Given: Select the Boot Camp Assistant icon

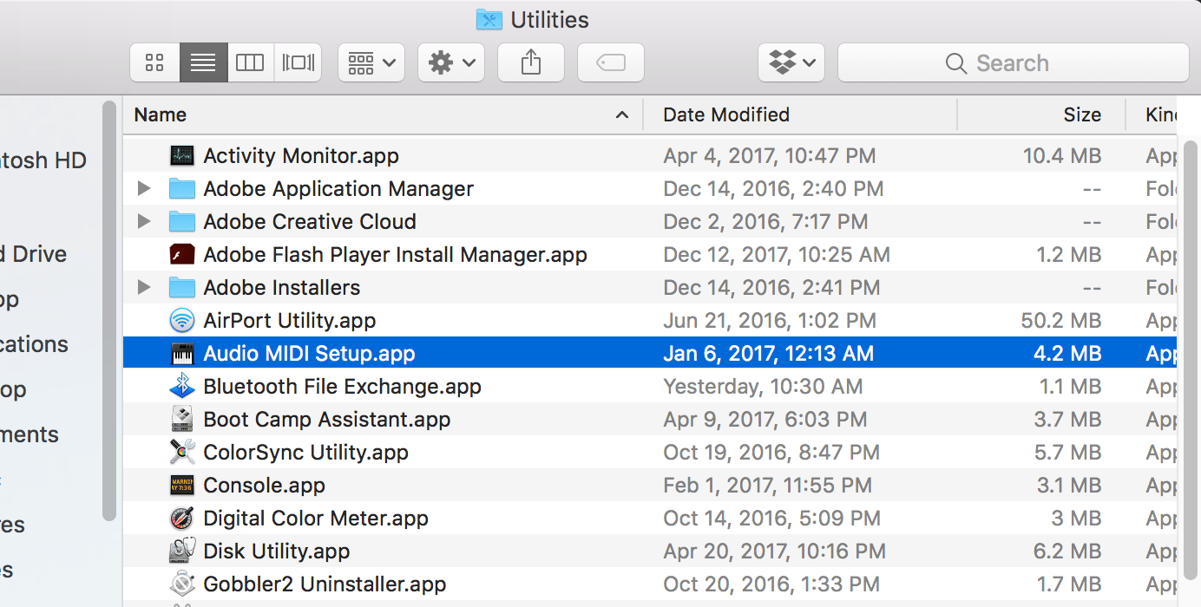Looking at the screenshot, I should [x=182, y=420].
